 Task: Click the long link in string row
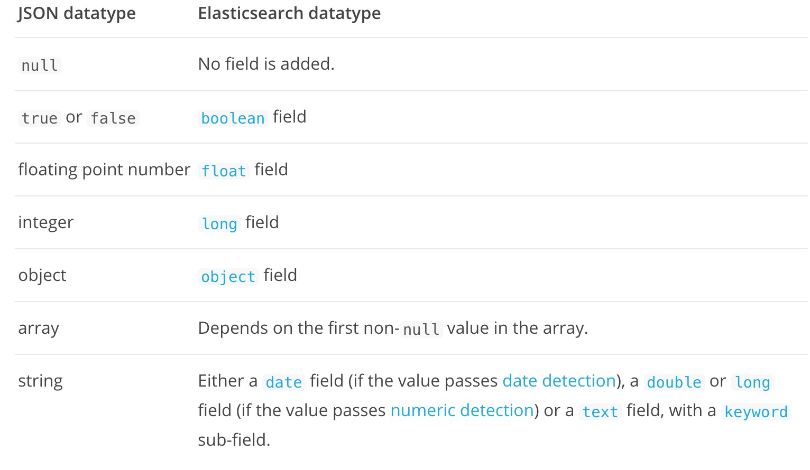(753, 382)
